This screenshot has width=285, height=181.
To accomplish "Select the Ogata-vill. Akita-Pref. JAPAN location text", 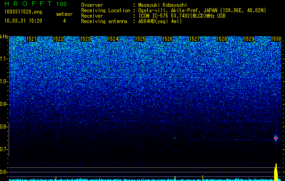I will (202, 10).
